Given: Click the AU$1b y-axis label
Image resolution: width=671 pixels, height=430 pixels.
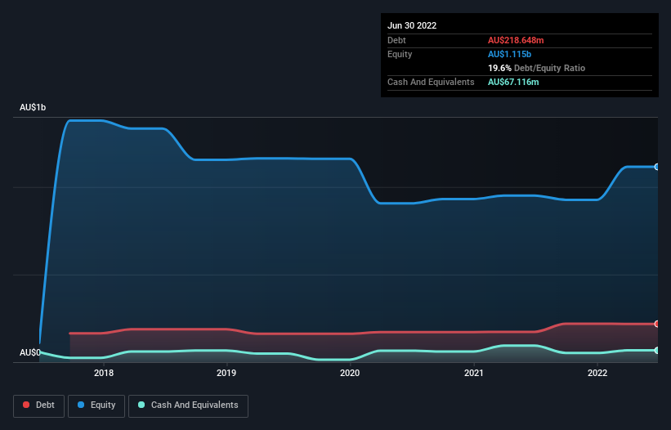Looking at the screenshot, I should pyautogui.click(x=33, y=107).
